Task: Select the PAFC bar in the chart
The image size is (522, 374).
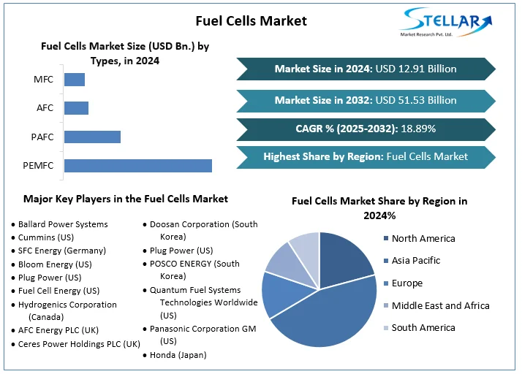Action: 92,137
